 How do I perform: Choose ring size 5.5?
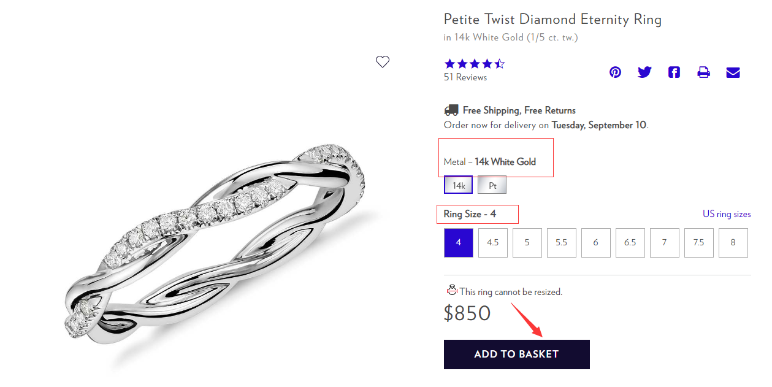point(562,242)
